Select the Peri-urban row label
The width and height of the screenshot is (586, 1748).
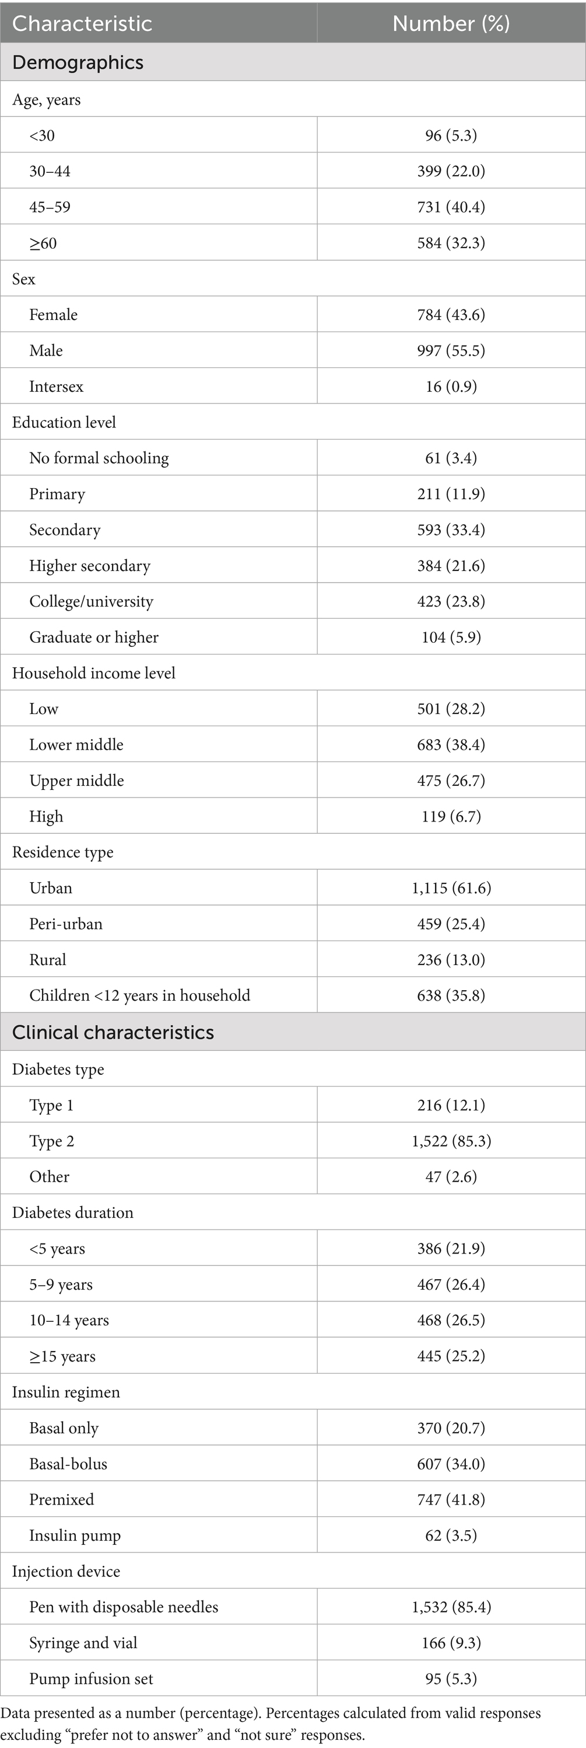coord(66,924)
